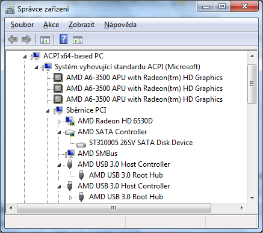Click the Forward arrow toolbar icon
This screenshot has width=263, height=233.
pos(26,39)
